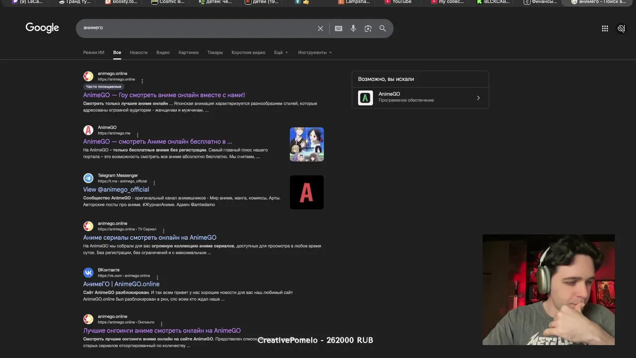636x358 pixels.
Task: Open options dots for first animego.online result
Action: pos(142,81)
